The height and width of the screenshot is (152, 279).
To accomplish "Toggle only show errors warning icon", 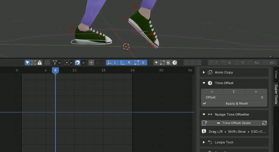I will pos(40,63).
